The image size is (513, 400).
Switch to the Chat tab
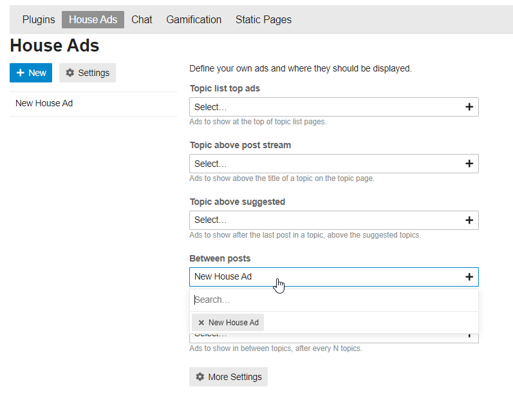pos(142,19)
